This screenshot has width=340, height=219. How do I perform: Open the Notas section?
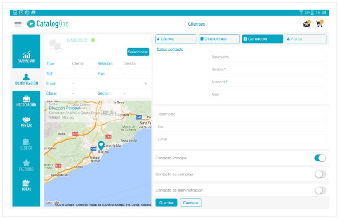pos(26,186)
